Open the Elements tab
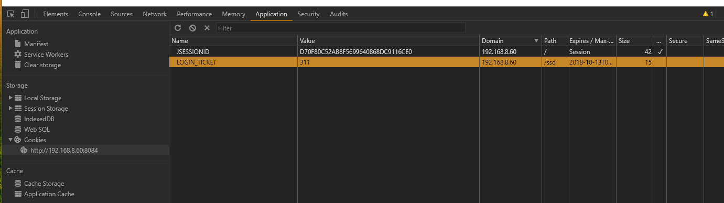 coord(56,14)
